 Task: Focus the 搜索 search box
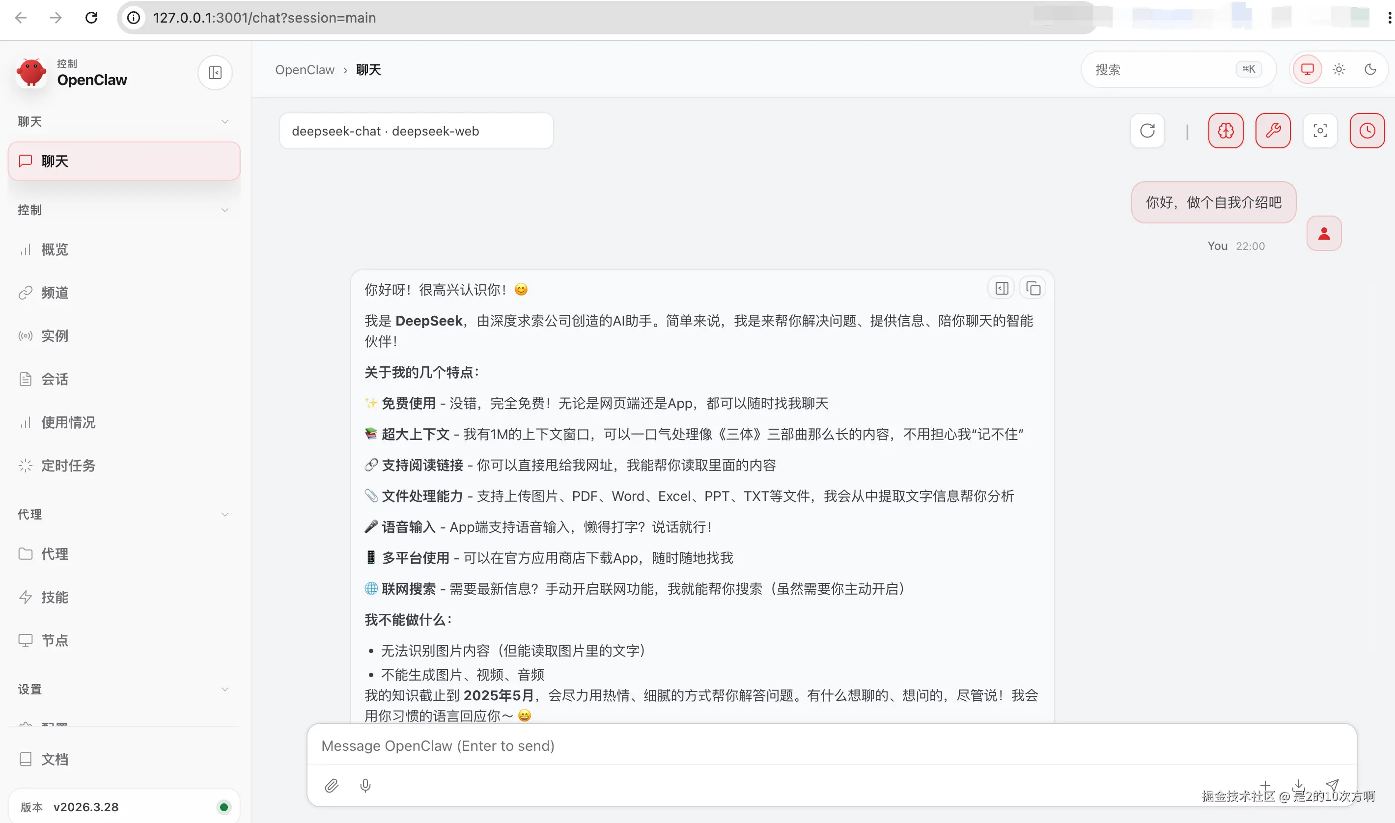1178,69
